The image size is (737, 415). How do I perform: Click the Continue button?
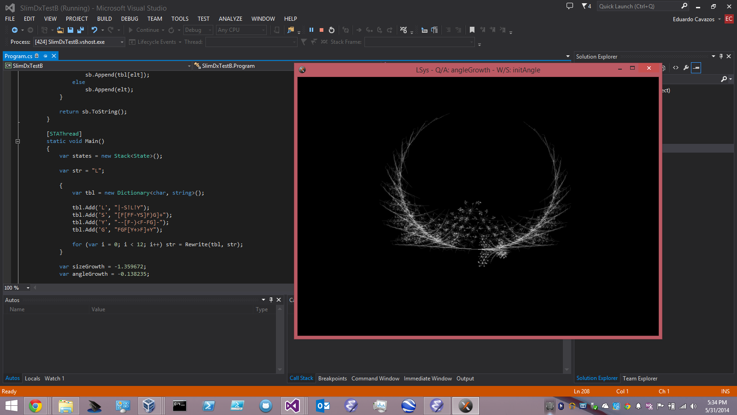tap(144, 30)
